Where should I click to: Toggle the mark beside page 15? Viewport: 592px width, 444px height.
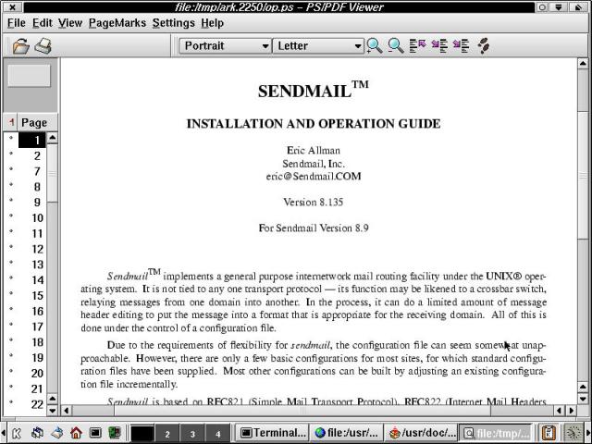10,296
